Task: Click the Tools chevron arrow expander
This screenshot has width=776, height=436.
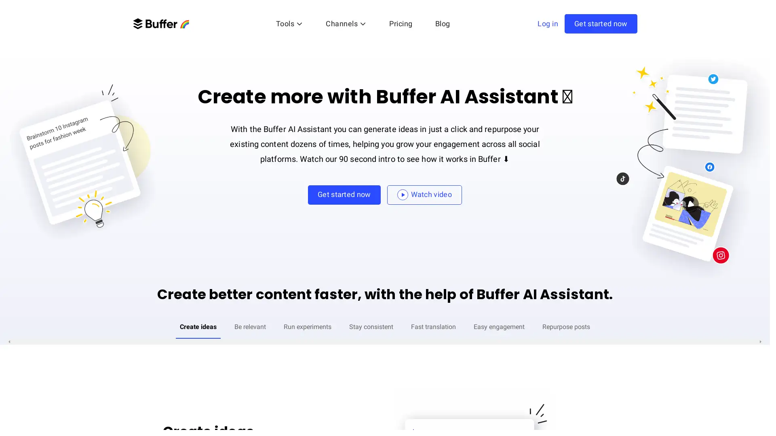Action: click(x=299, y=24)
